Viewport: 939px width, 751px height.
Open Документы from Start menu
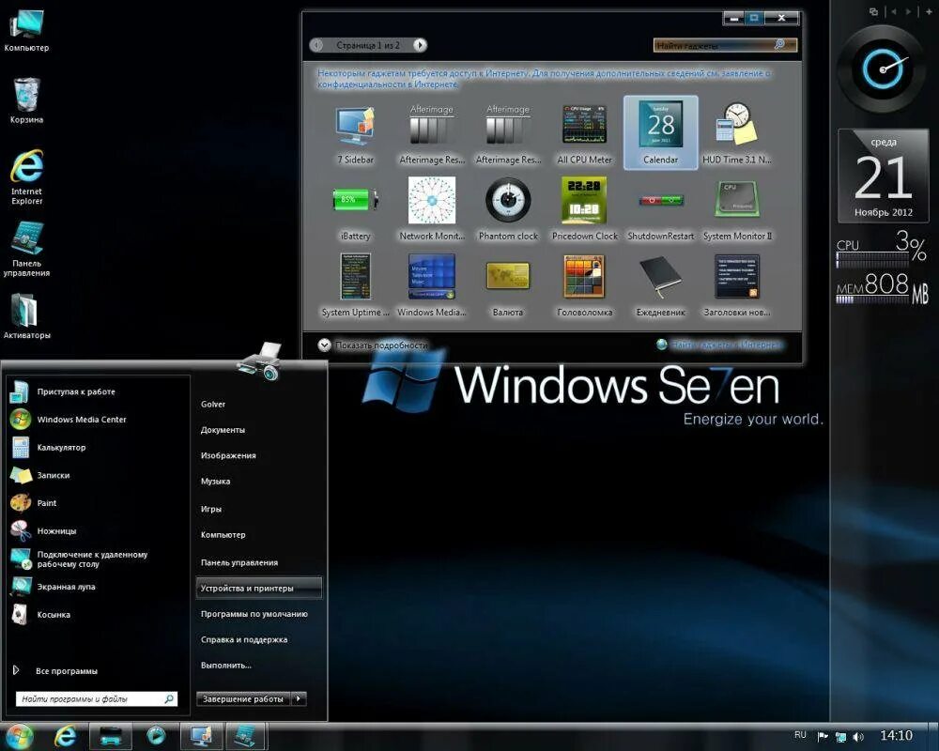(223, 430)
